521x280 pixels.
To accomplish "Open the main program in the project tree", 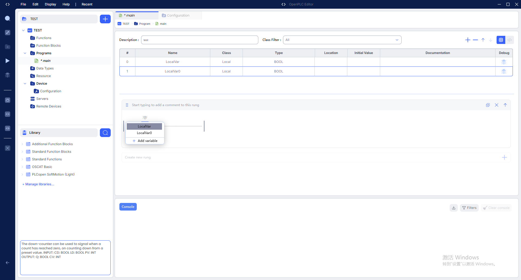I will pyautogui.click(x=46, y=61).
